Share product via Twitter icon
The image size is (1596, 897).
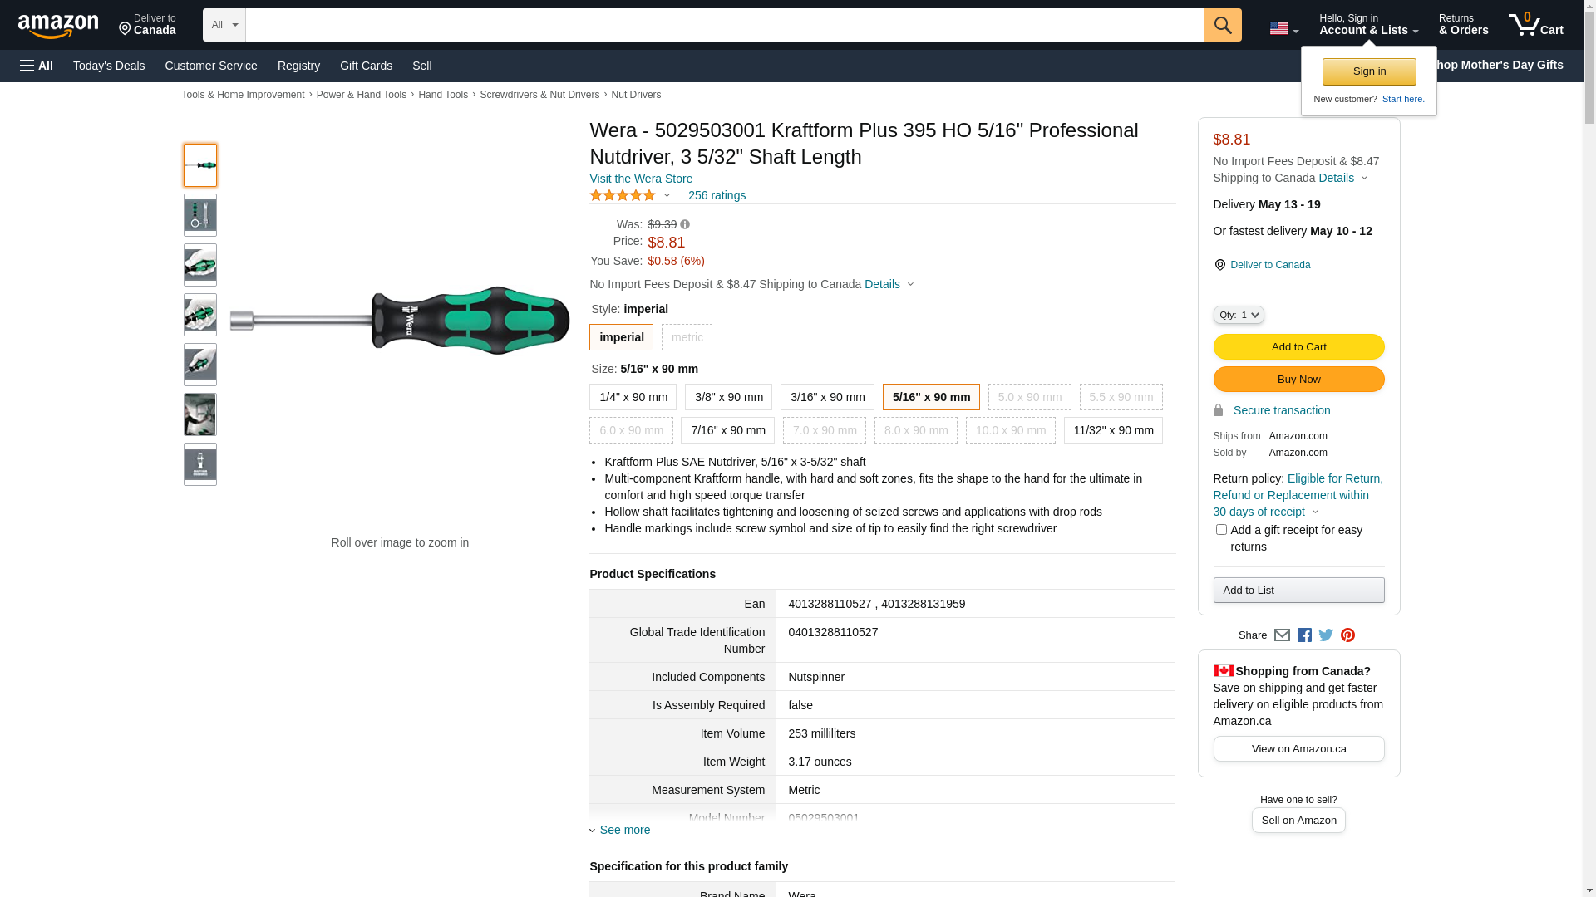pyautogui.click(x=1326, y=635)
